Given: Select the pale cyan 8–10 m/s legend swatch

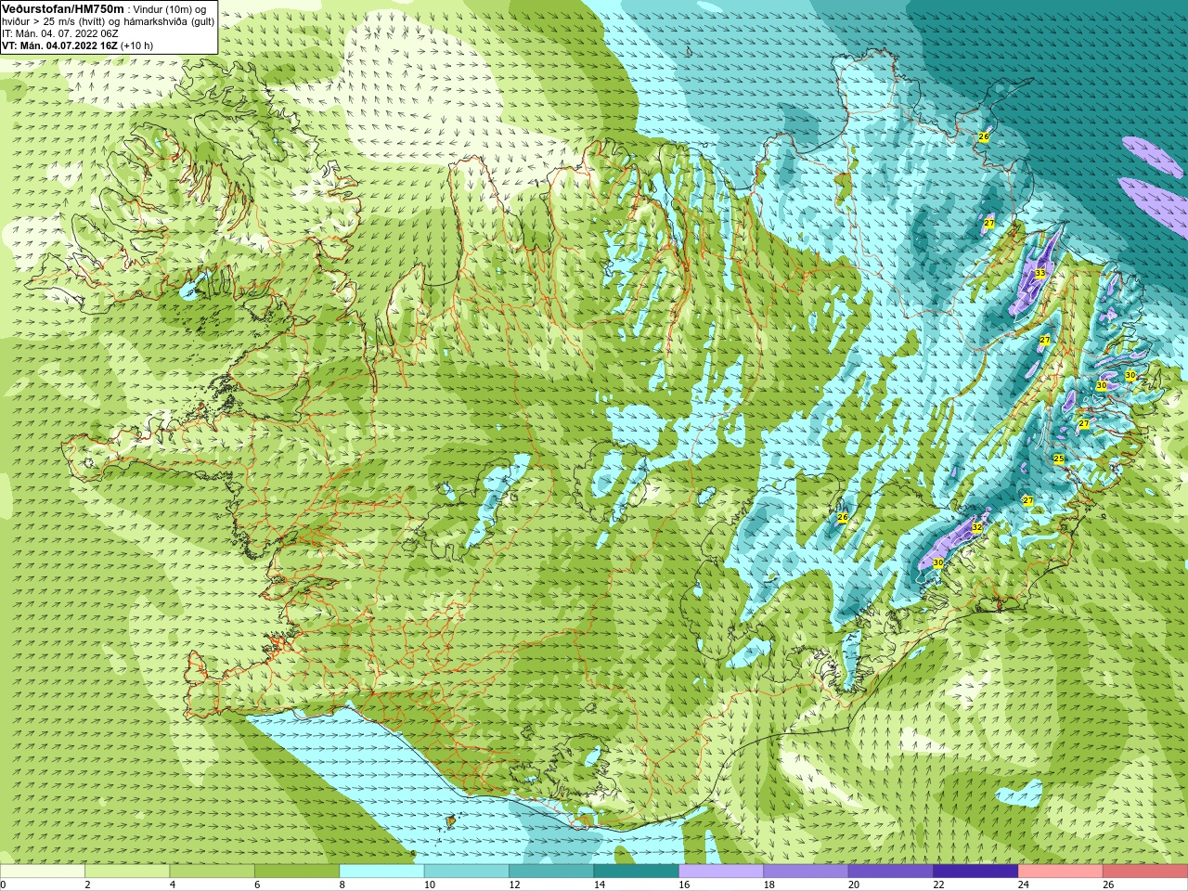Looking at the screenshot, I should point(381,872).
